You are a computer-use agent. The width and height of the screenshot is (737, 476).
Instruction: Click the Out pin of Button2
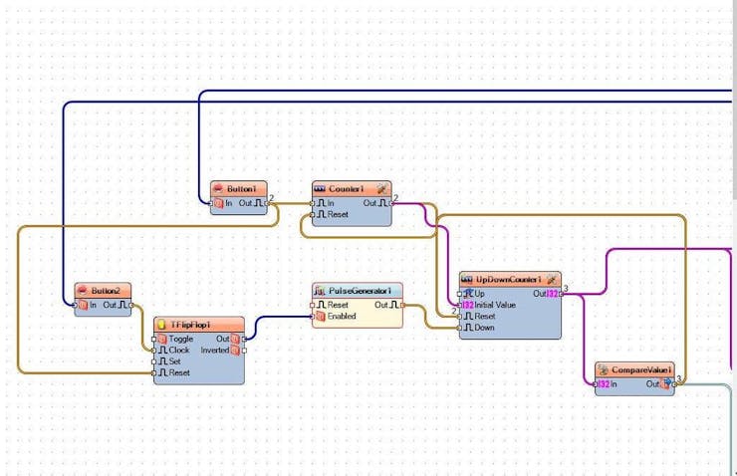pyautogui.click(x=130, y=305)
